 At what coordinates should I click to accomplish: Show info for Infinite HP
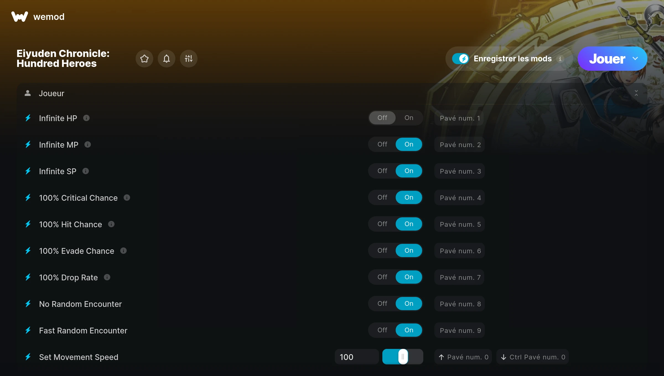click(86, 118)
